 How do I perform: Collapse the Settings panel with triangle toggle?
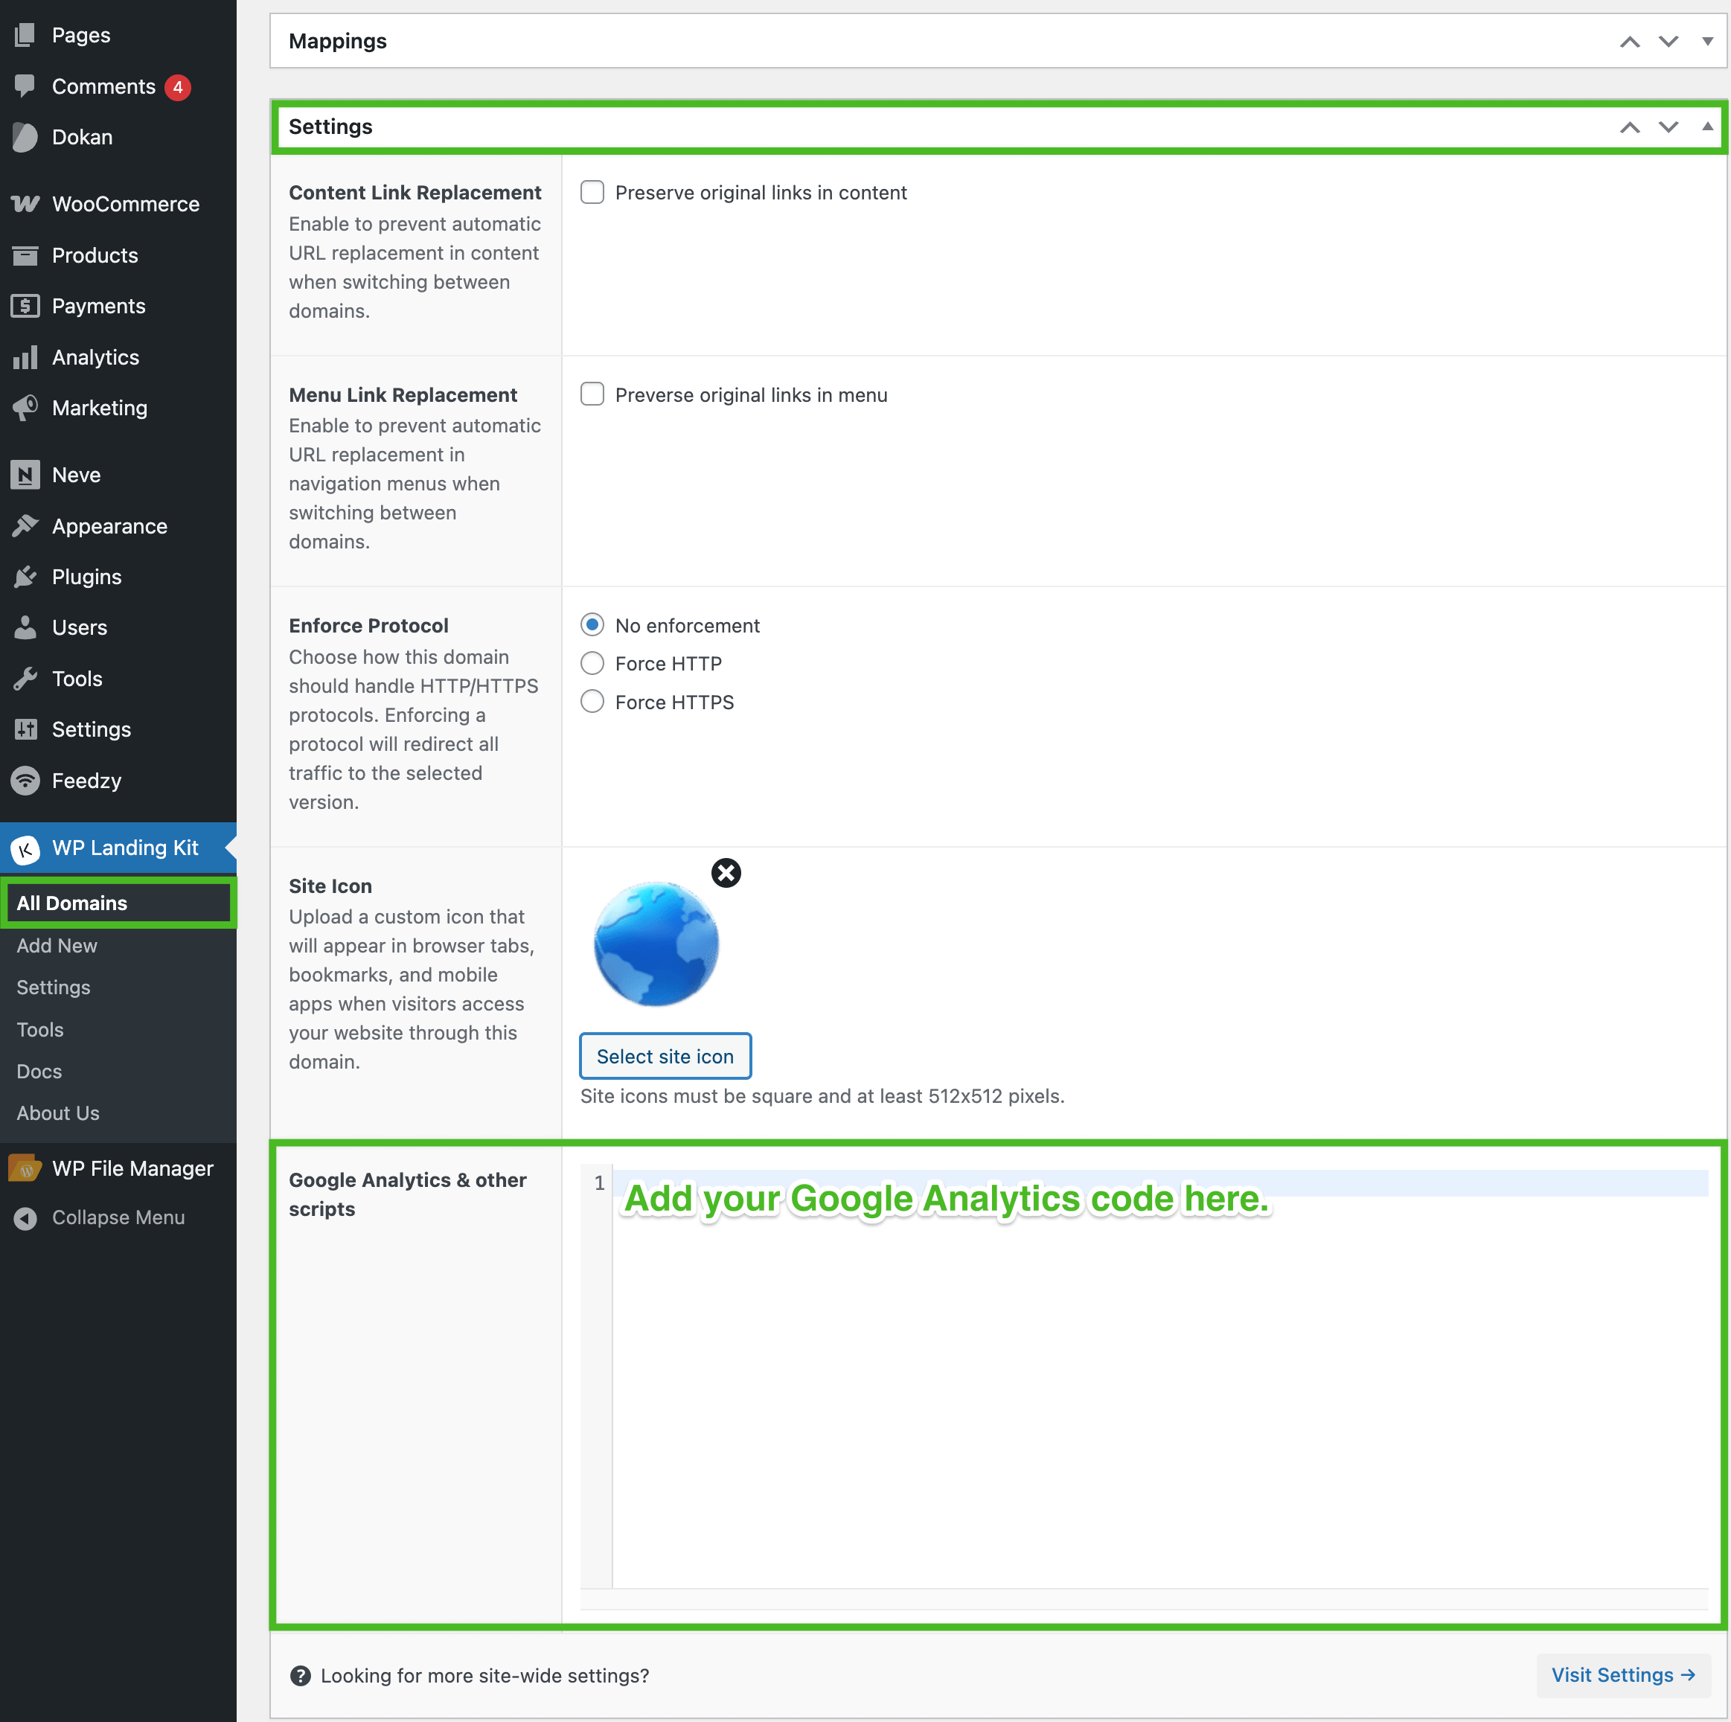[1706, 127]
